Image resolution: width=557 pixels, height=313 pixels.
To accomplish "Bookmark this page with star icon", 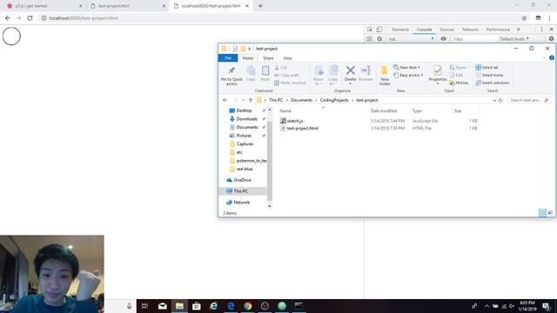I will point(524,18).
